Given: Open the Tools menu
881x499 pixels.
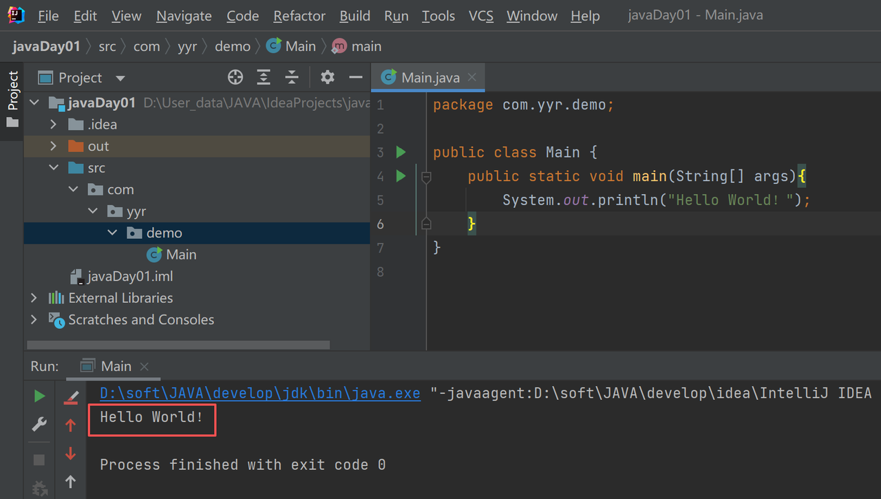Looking at the screenshot, I should tap(438, 16).
